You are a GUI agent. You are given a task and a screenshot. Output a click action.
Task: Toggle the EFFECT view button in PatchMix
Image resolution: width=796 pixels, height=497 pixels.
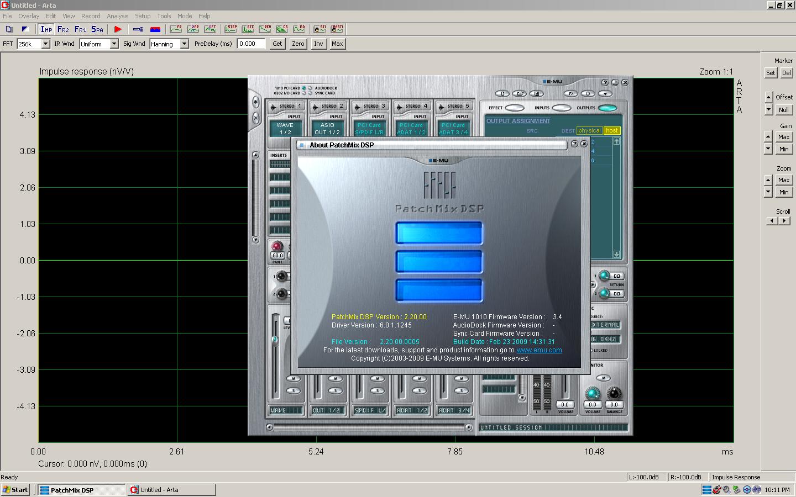tap(514, 108)
